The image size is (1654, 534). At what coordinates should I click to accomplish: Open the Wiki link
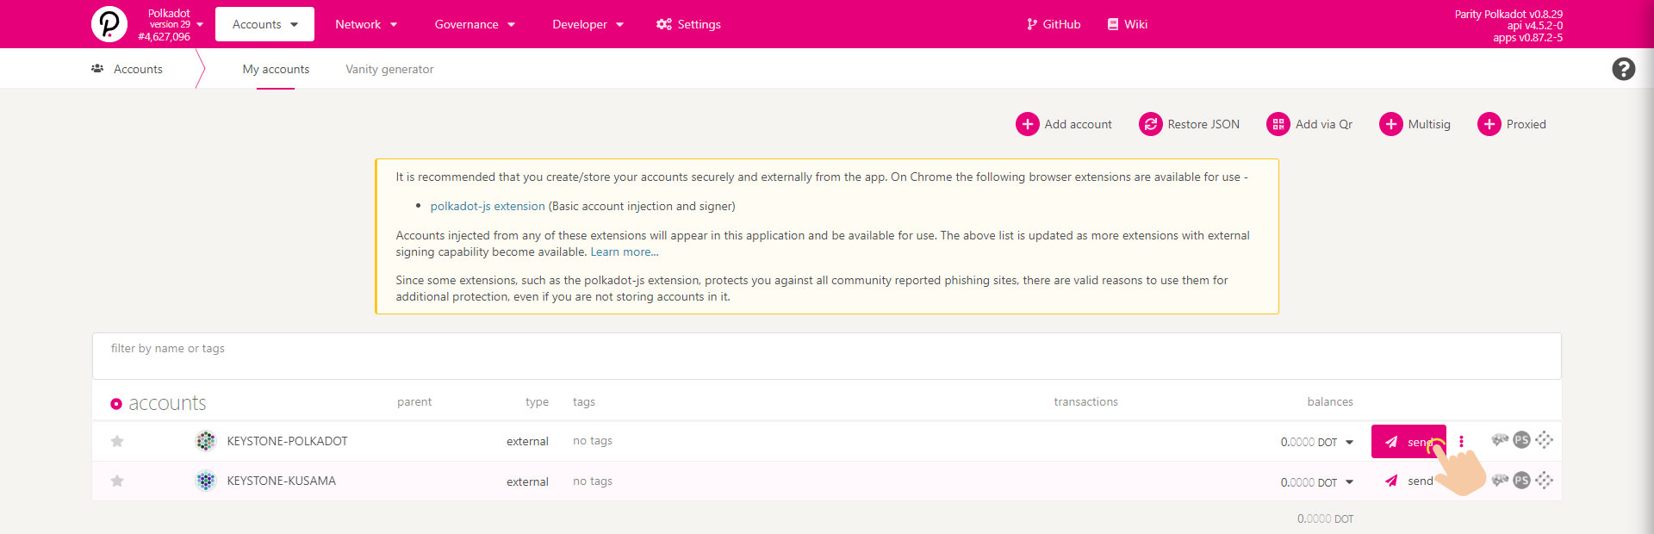click(1127, 24)
